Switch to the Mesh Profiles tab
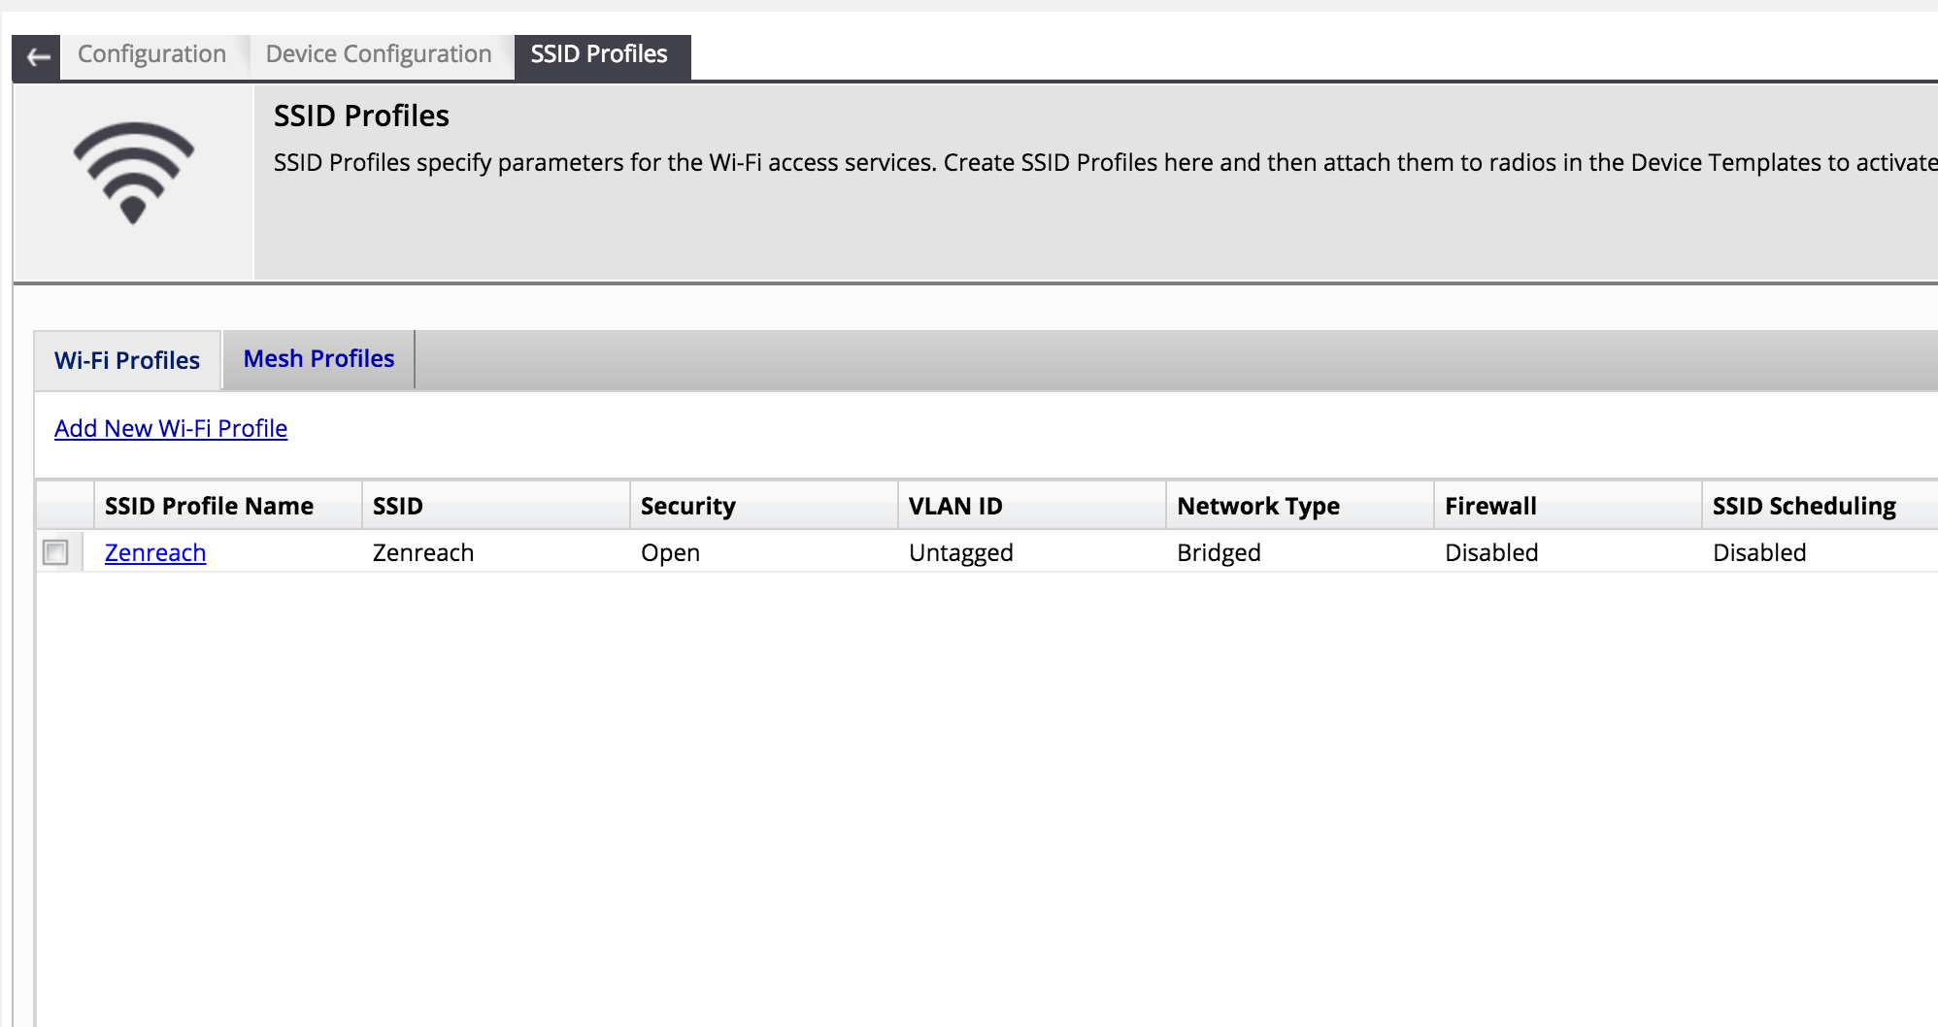 318,358
